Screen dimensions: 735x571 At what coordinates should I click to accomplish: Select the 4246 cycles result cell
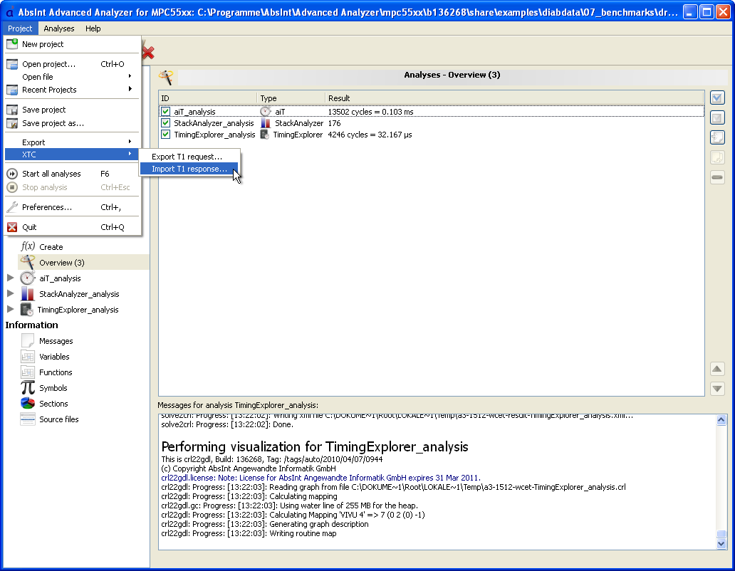[x=370, y=135]
